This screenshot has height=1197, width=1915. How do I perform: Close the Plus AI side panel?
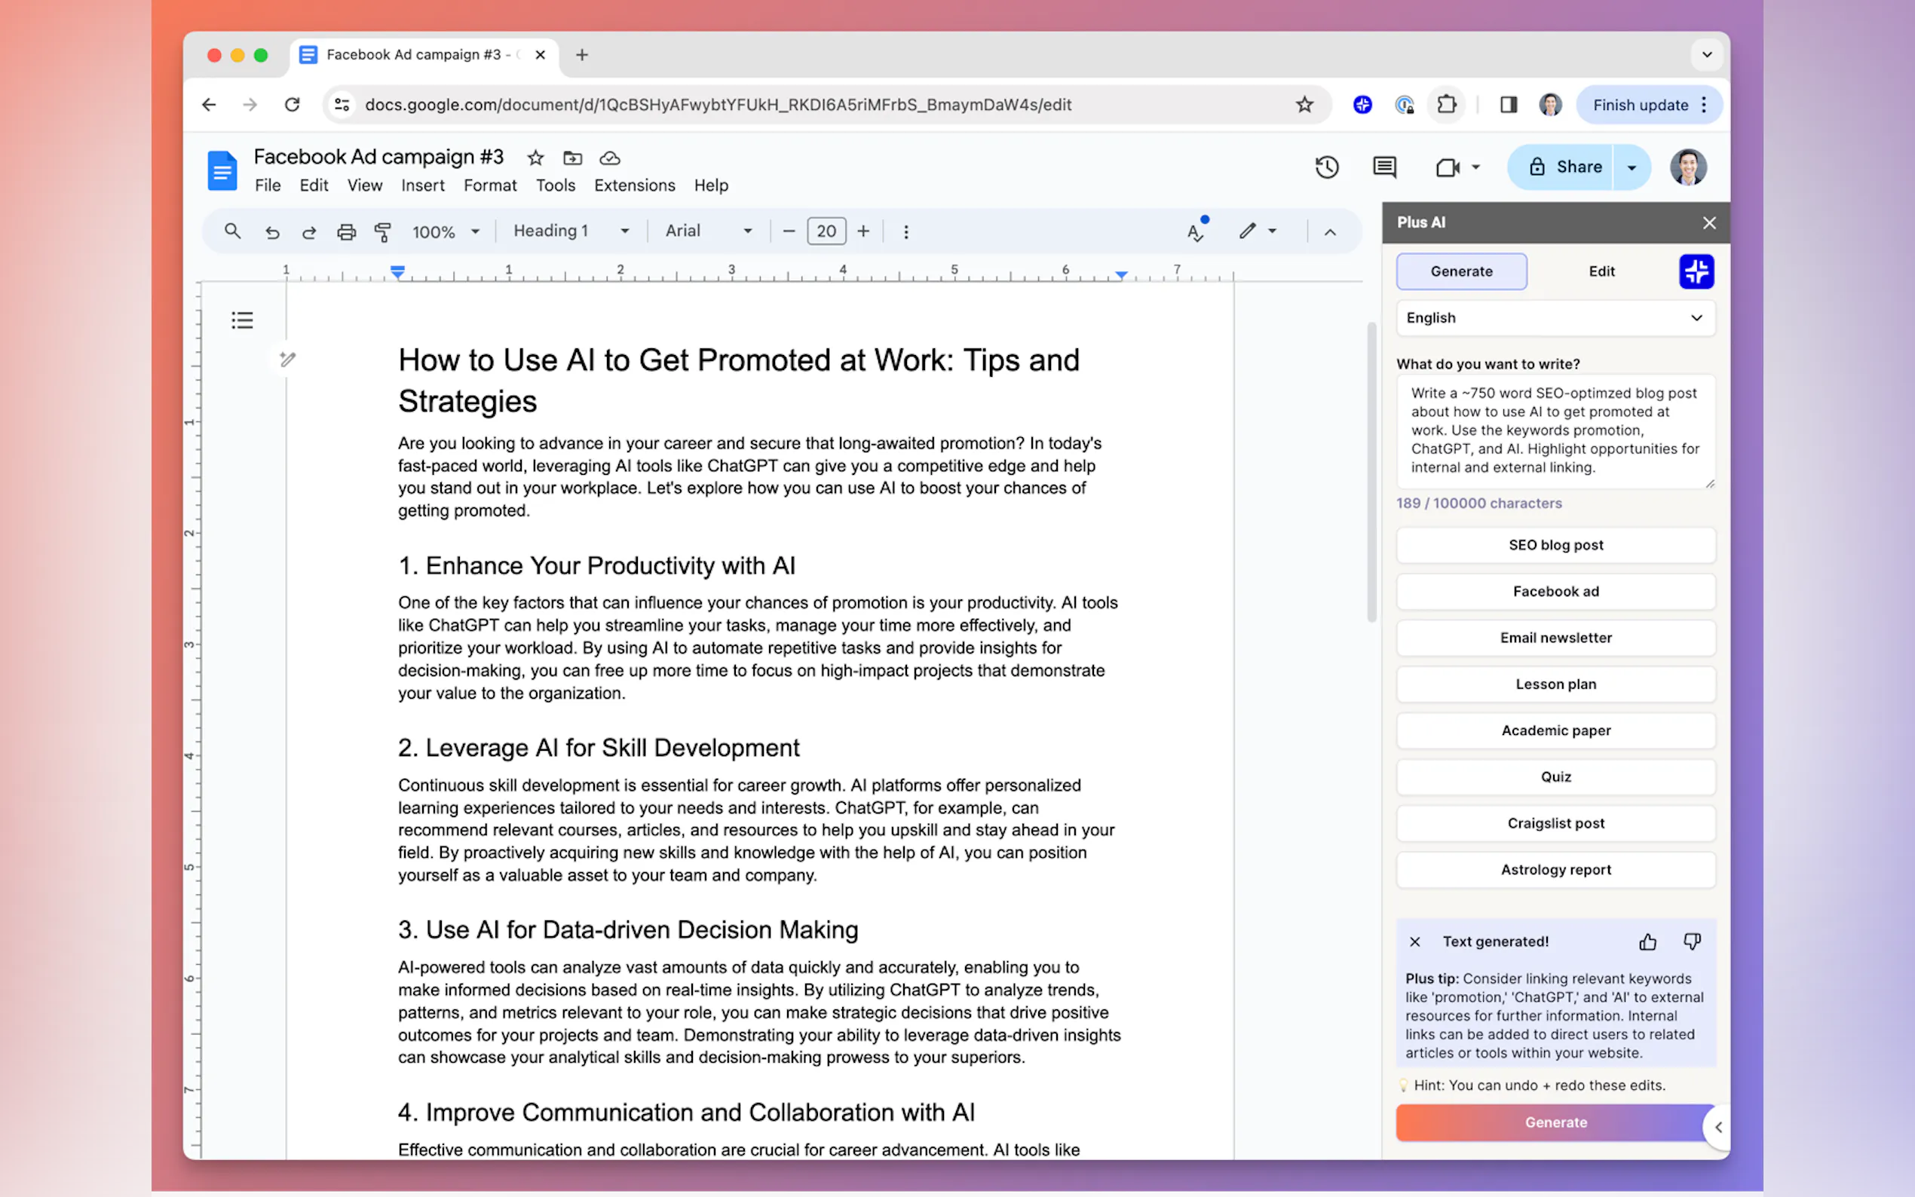point(1710,223)
